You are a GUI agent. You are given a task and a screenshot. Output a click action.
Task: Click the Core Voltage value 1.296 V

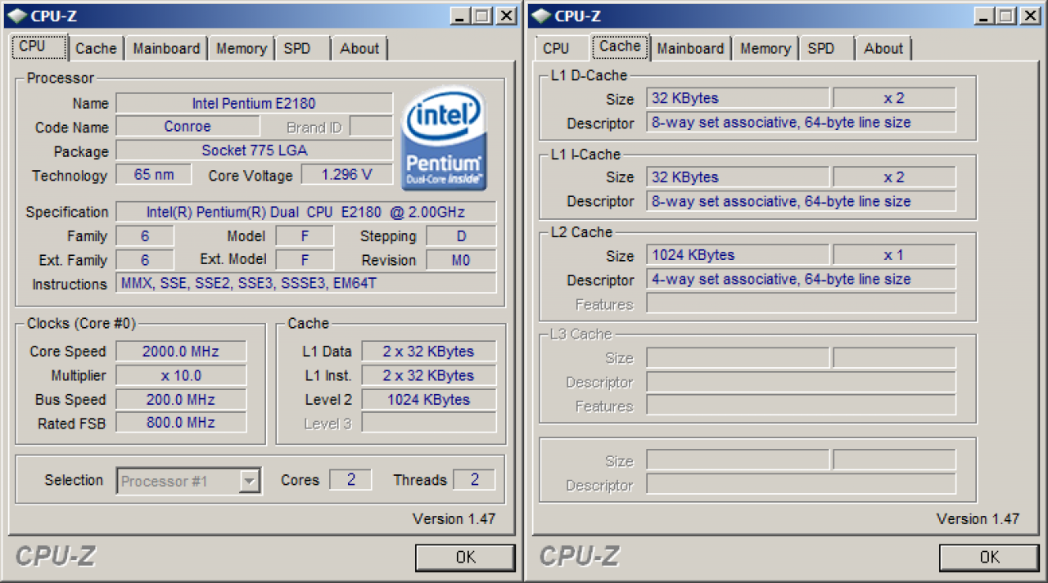click(346, 174)
